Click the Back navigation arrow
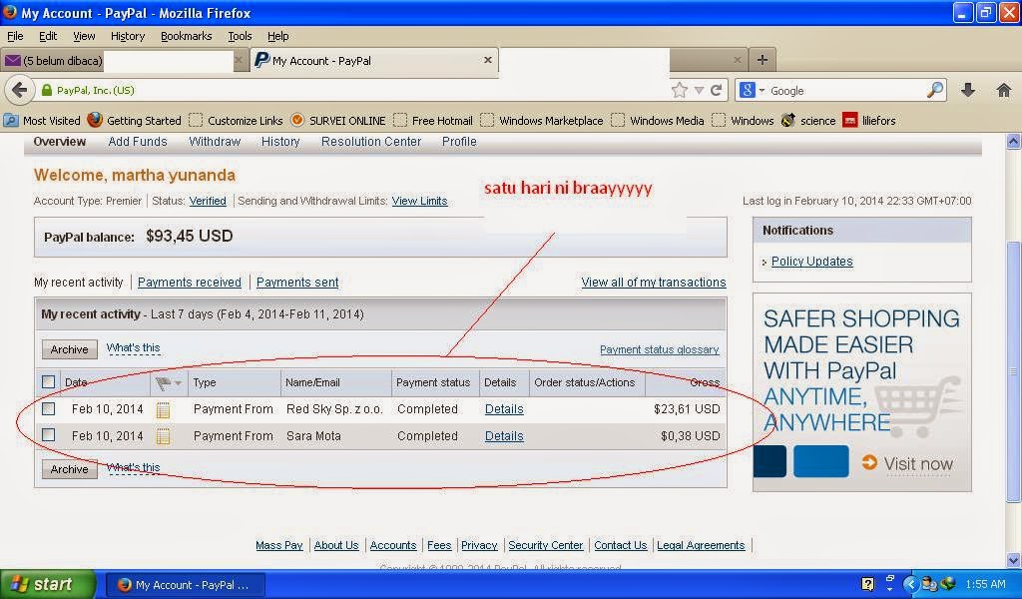1022x599 pixels. click(x=20, y=90)
